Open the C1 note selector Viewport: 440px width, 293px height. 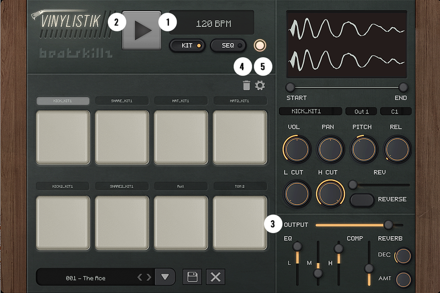pos(395,111)
